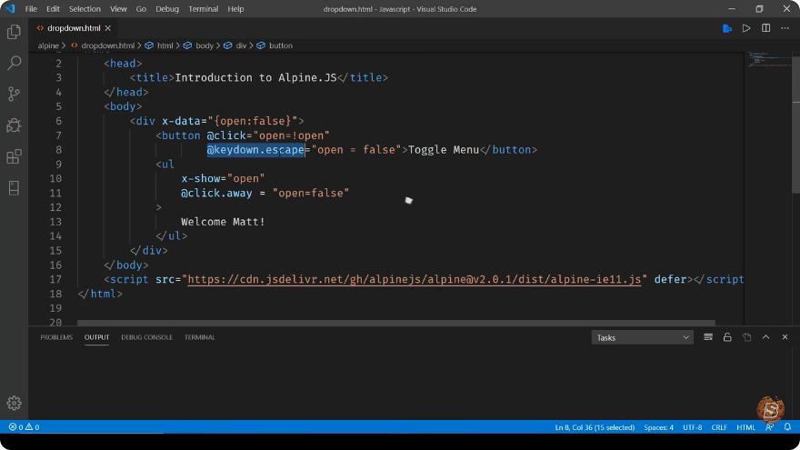
Task: Open the Edit menu
Action: (x=53, y=9)
